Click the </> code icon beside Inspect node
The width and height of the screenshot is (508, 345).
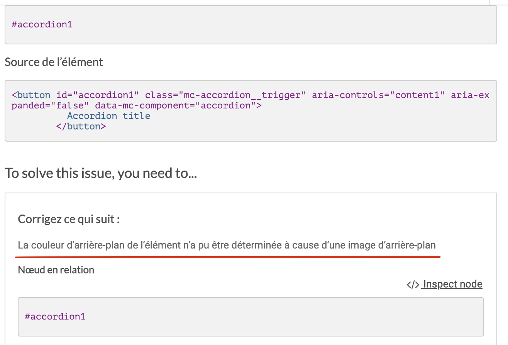click(x=412, y=284)
